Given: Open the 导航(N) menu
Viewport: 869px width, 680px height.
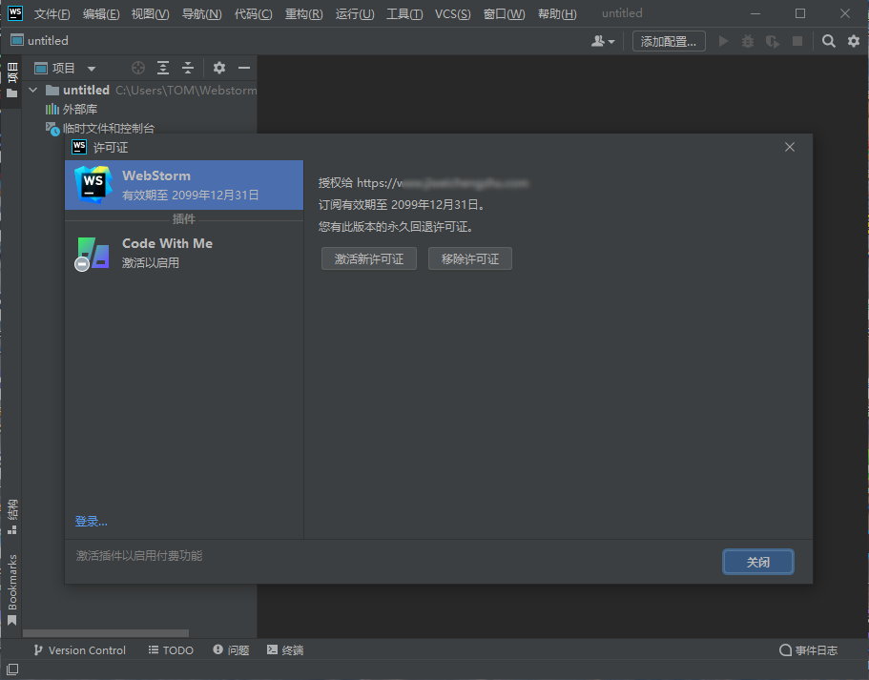Looking at the screenshot, I should click(201, 14).
